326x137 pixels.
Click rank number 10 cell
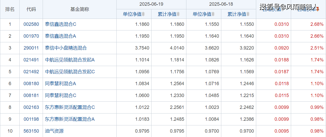pyautogui.click(x=10, y=131)
